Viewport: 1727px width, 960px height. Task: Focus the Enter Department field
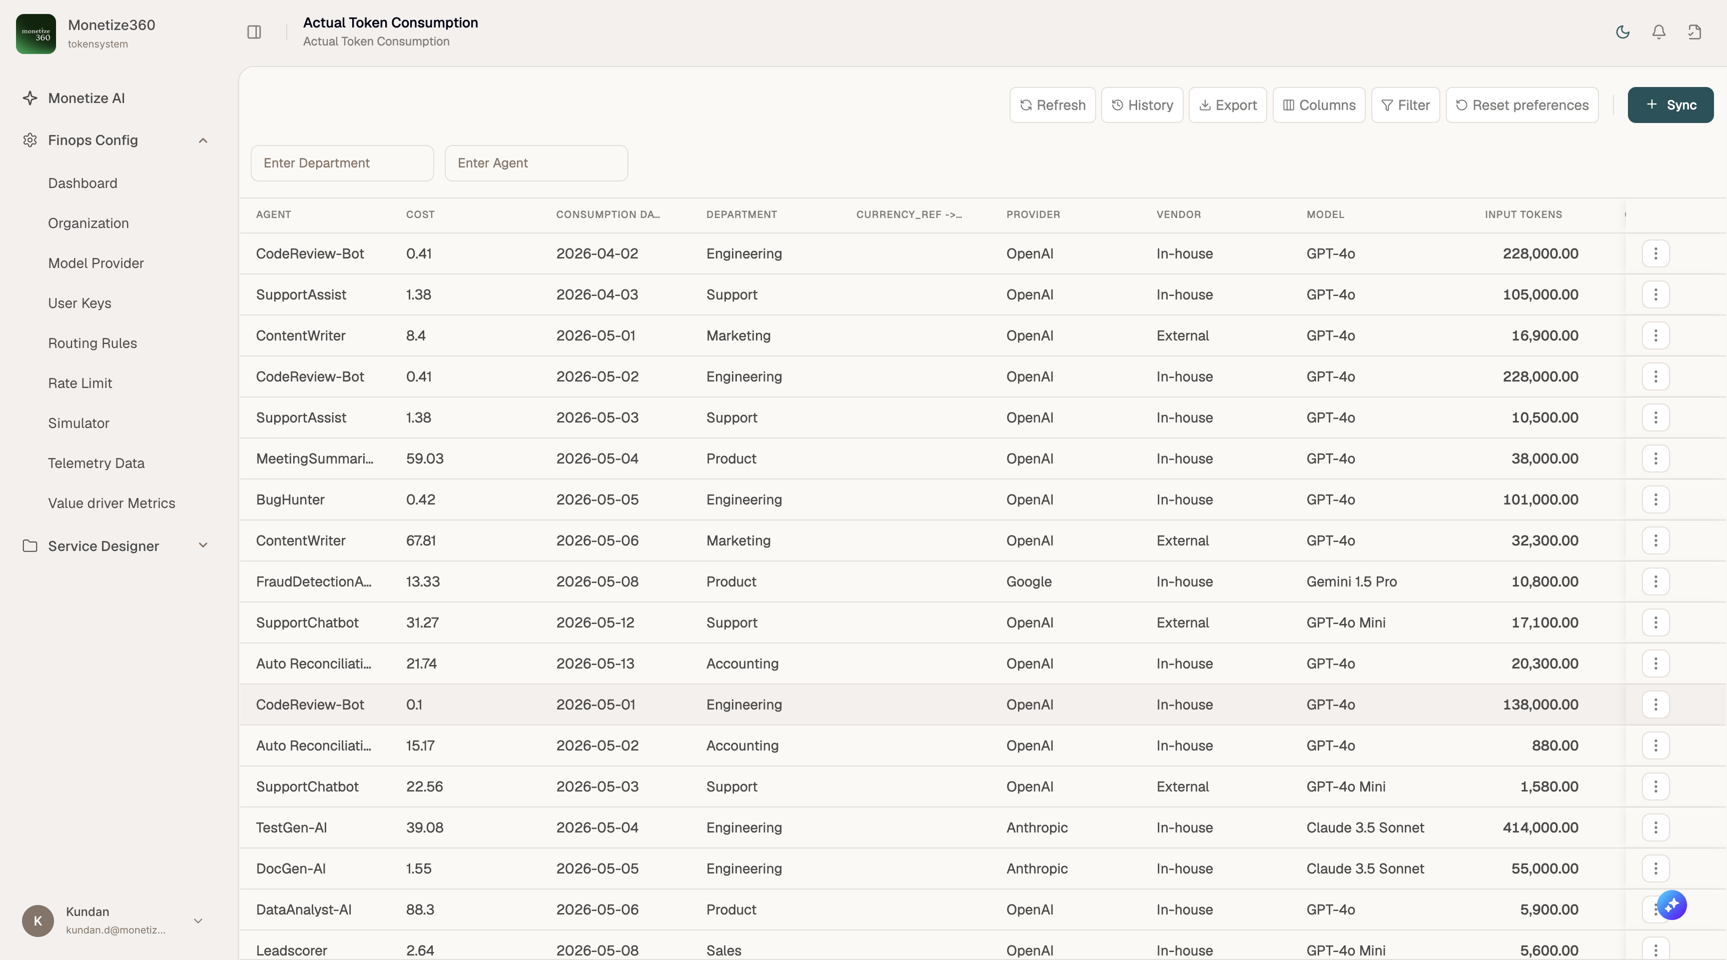click(x=342, y=163)
